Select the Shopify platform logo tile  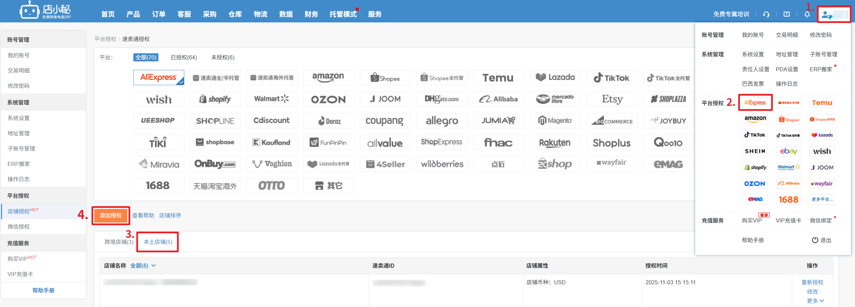pos(215,99)
